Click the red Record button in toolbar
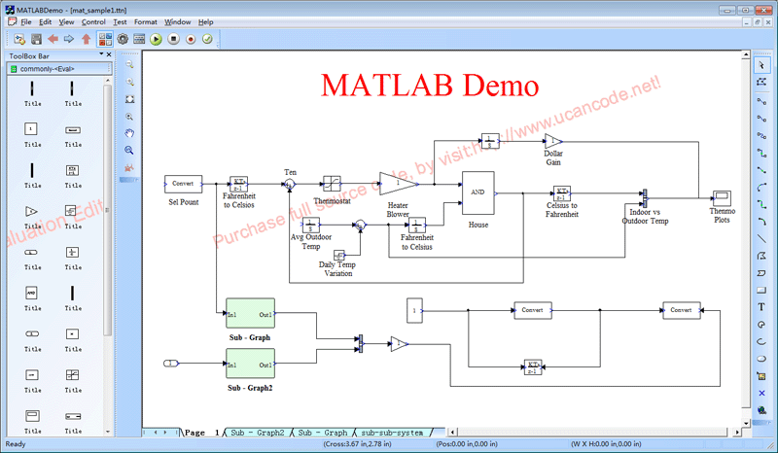 [x=190, y=39]
